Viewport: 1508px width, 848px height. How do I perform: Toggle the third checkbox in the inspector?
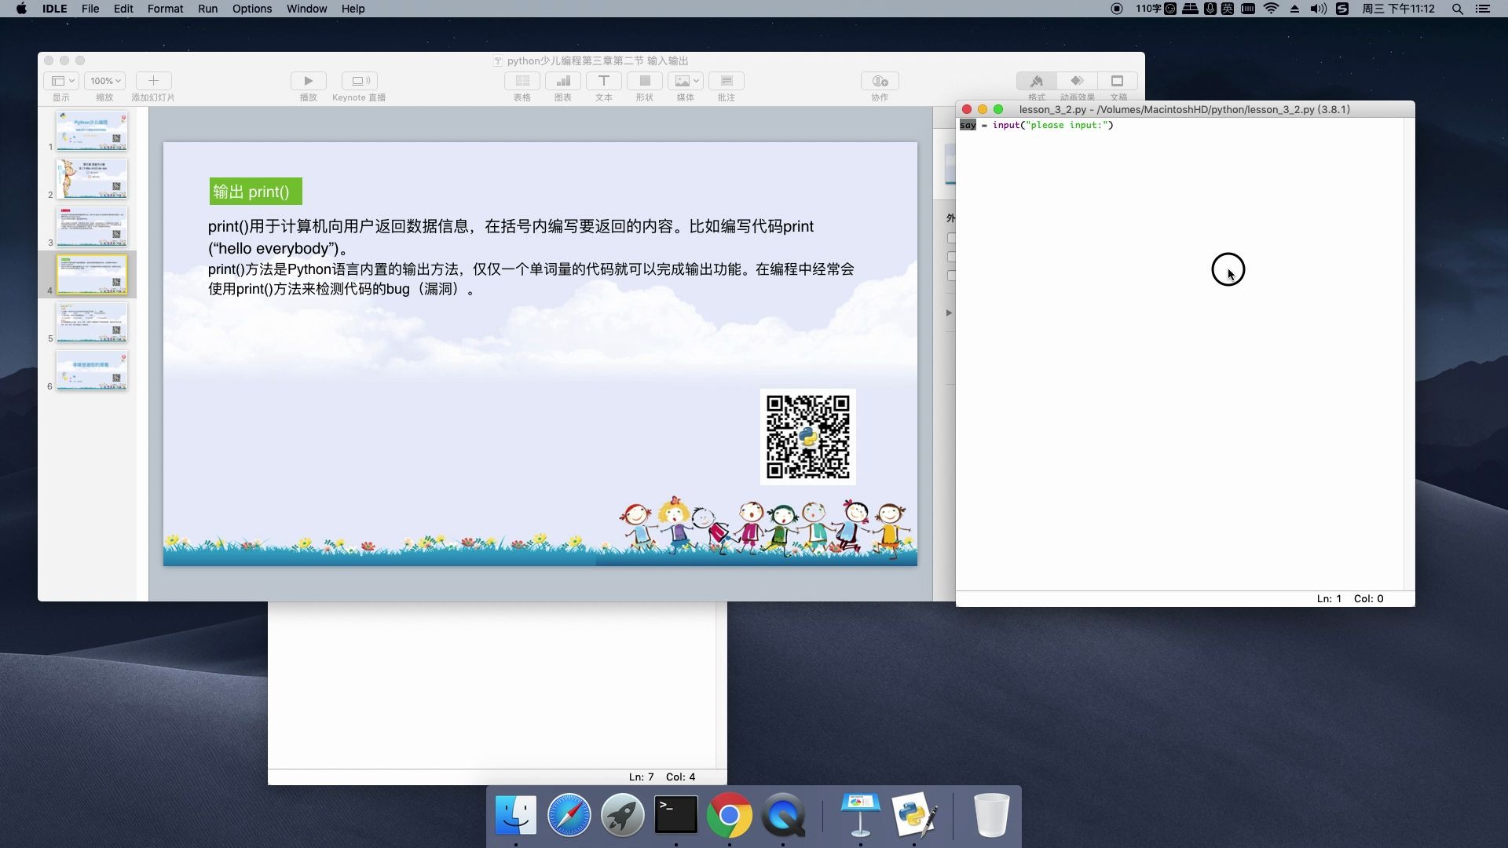(x=951, y=276)
